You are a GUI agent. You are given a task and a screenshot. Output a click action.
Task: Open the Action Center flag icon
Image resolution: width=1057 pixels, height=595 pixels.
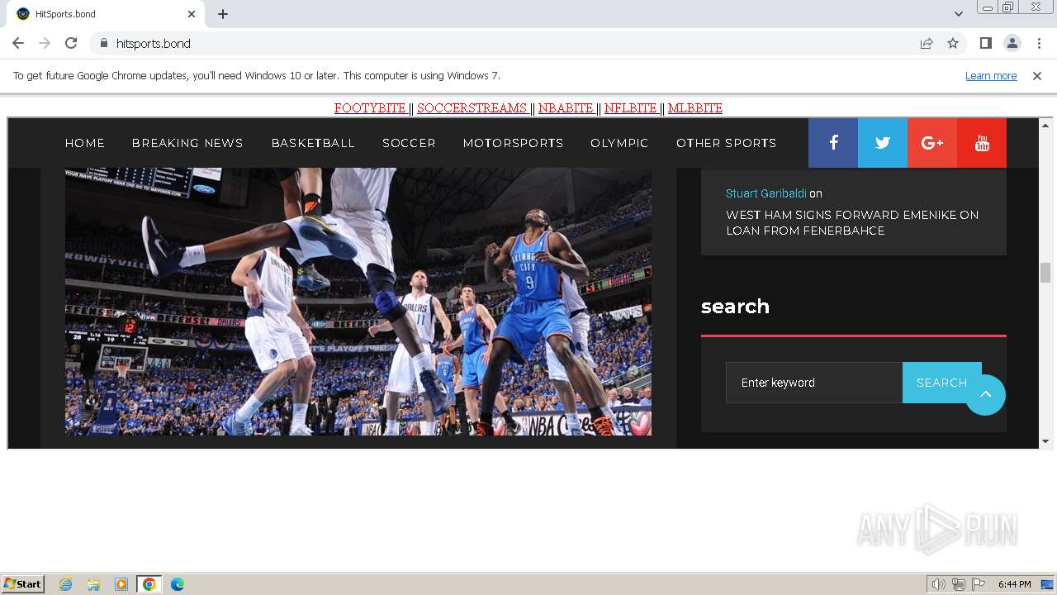[979, 584]
